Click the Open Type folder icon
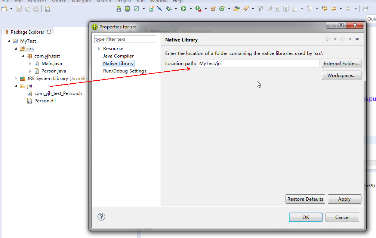Viewport: 376px width, 238px height. point(237,9)
